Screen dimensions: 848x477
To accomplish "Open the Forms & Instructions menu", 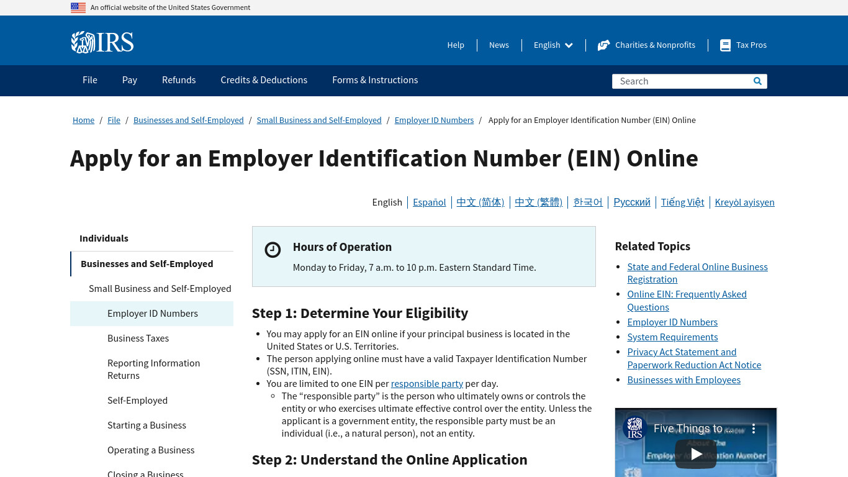I will [375, 80].
